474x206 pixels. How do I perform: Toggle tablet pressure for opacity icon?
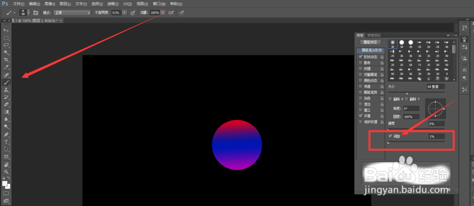pyautogui.click(x=132, y=13)
